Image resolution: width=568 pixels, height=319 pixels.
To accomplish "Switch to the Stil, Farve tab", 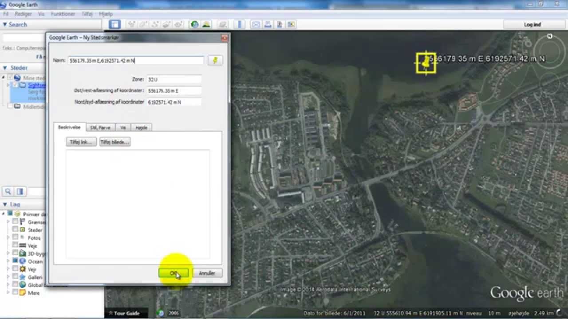I will click(100, 128).
